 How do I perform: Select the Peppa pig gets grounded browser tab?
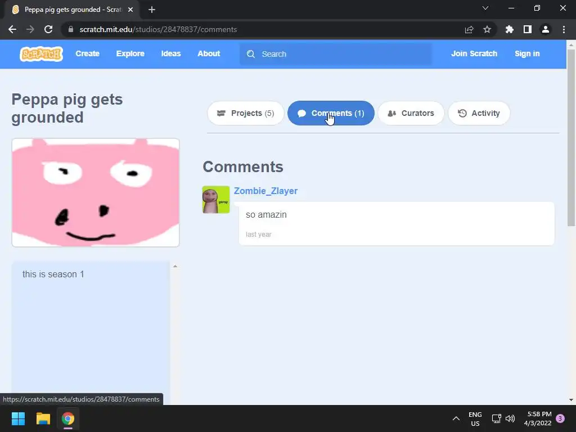[72, 10]
